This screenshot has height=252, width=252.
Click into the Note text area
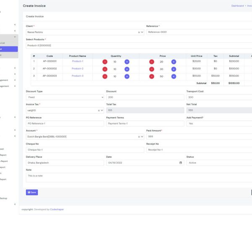[139, 177]
